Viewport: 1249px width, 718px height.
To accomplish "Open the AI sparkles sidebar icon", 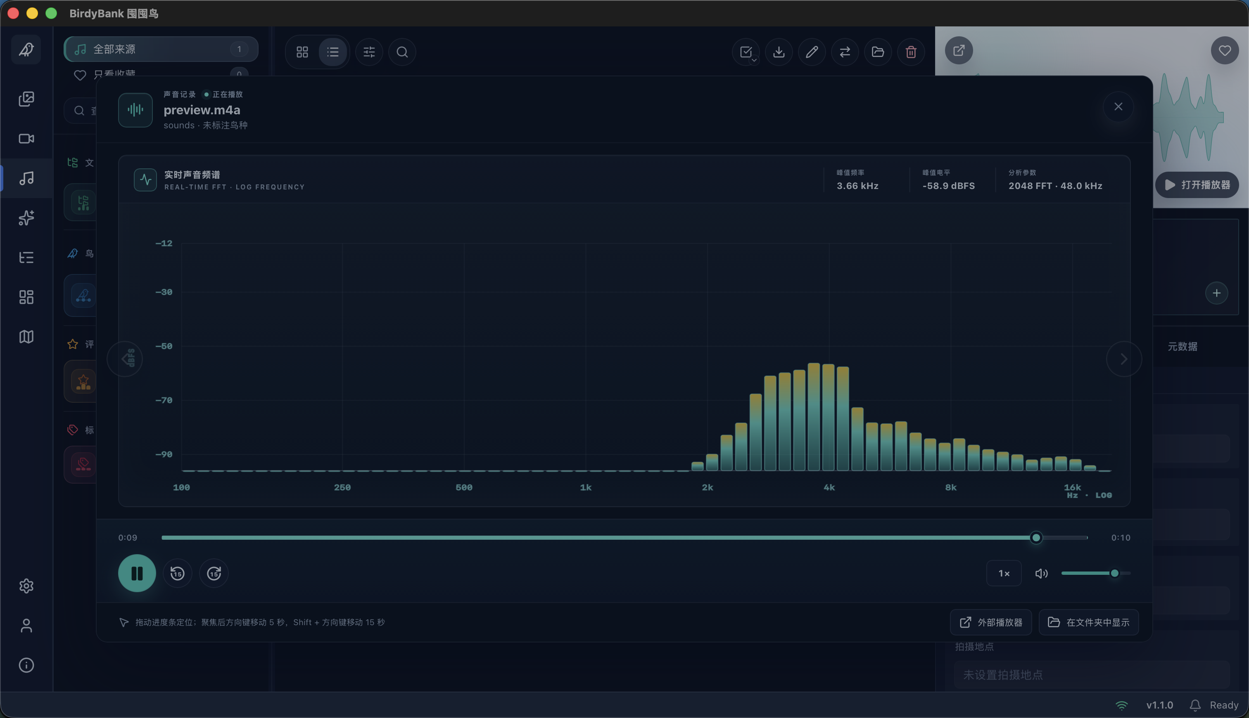I will [x=26, y=217].
